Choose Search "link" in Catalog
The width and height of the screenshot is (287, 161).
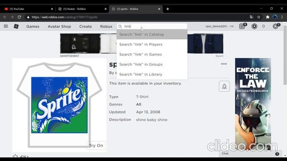(152, 34)
